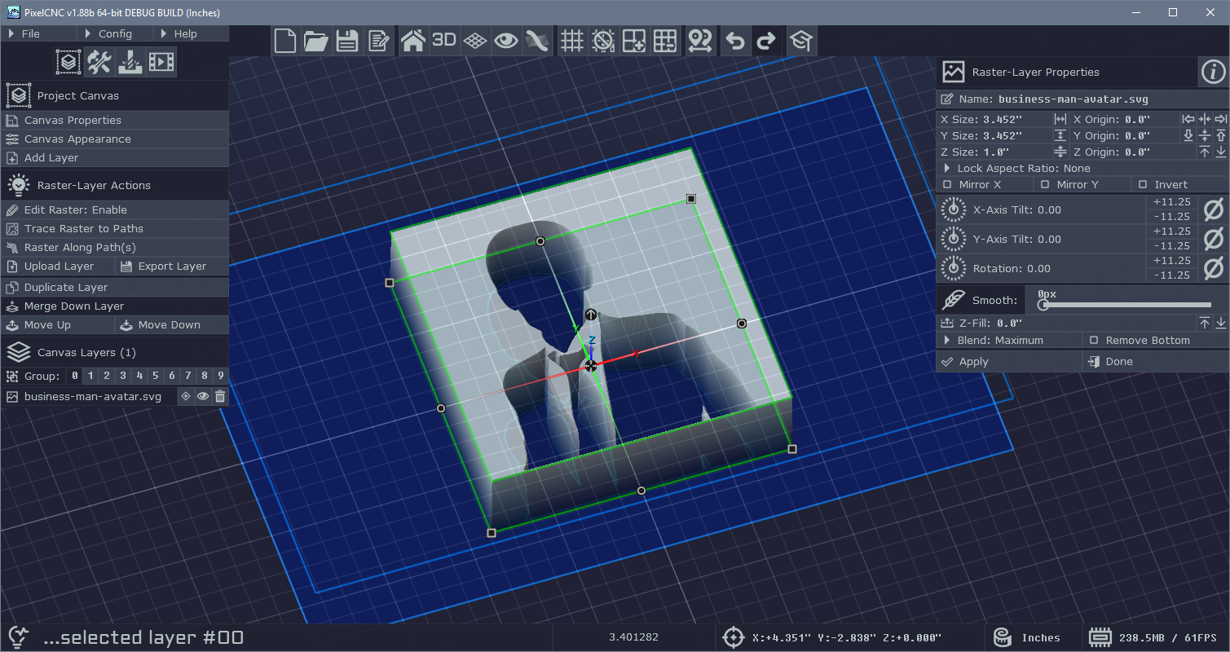Click the Smooth slider handle
The image size is (1230, 652).
(1043, 305)
